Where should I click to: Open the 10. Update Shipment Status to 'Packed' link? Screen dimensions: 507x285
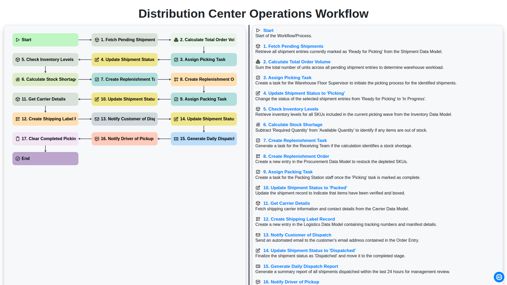[305, 188]
